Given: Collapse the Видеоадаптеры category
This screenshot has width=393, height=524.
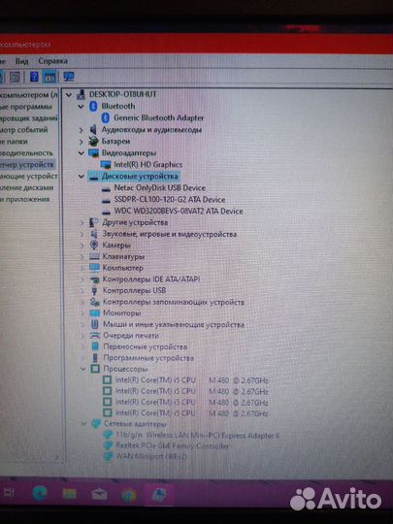Looking at the screenshot, I should tap(81, 153).
